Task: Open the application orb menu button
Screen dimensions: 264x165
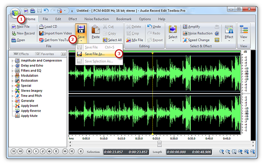Action: [x=15, y=13]
